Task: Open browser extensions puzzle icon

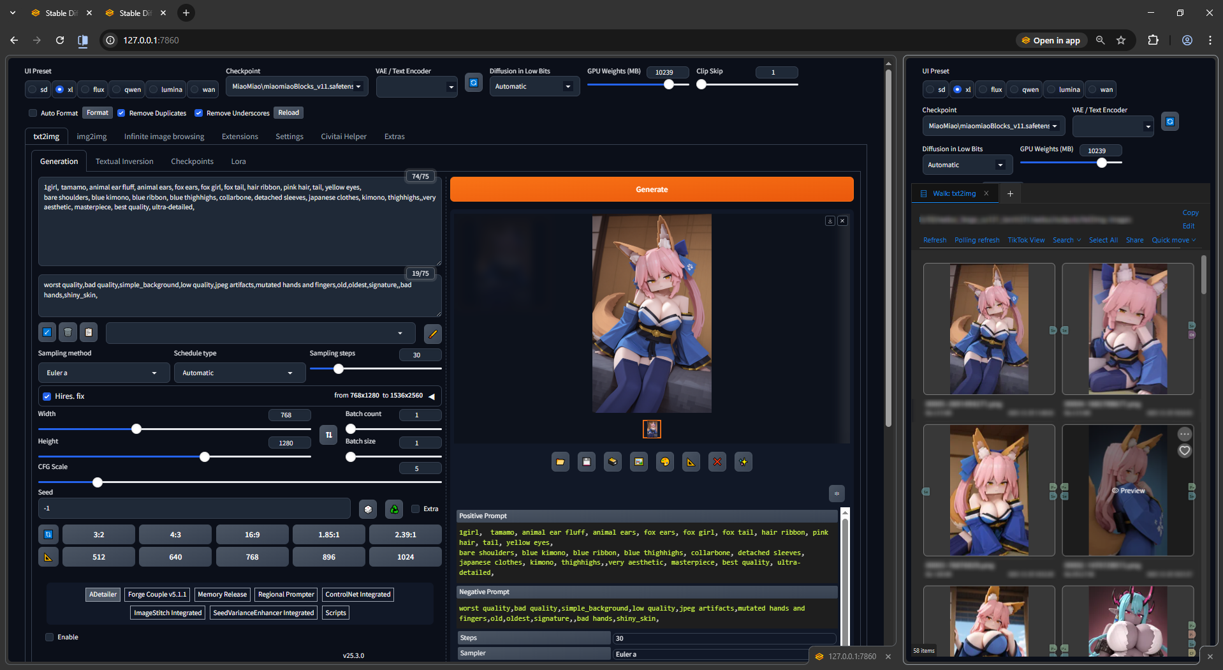Action: [1153, 40]
